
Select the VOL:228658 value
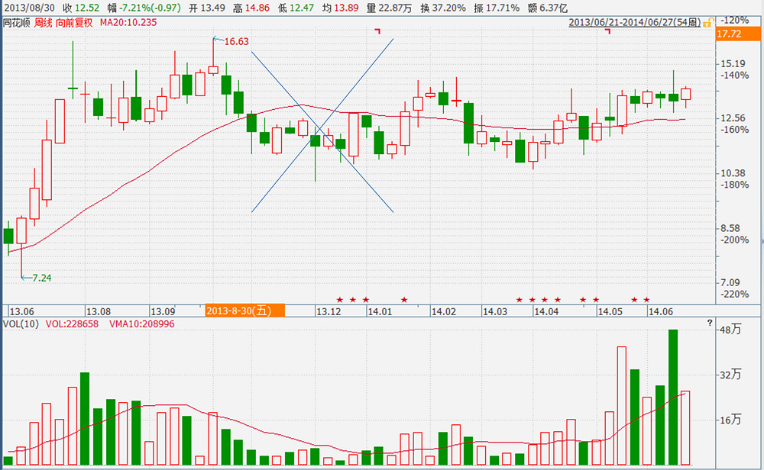(x=72, y=324)
